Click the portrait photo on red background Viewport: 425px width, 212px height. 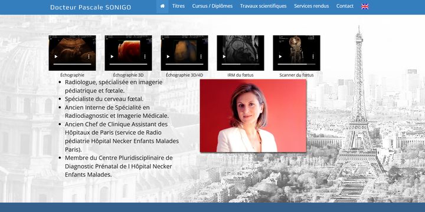click(x=253, y=116)
